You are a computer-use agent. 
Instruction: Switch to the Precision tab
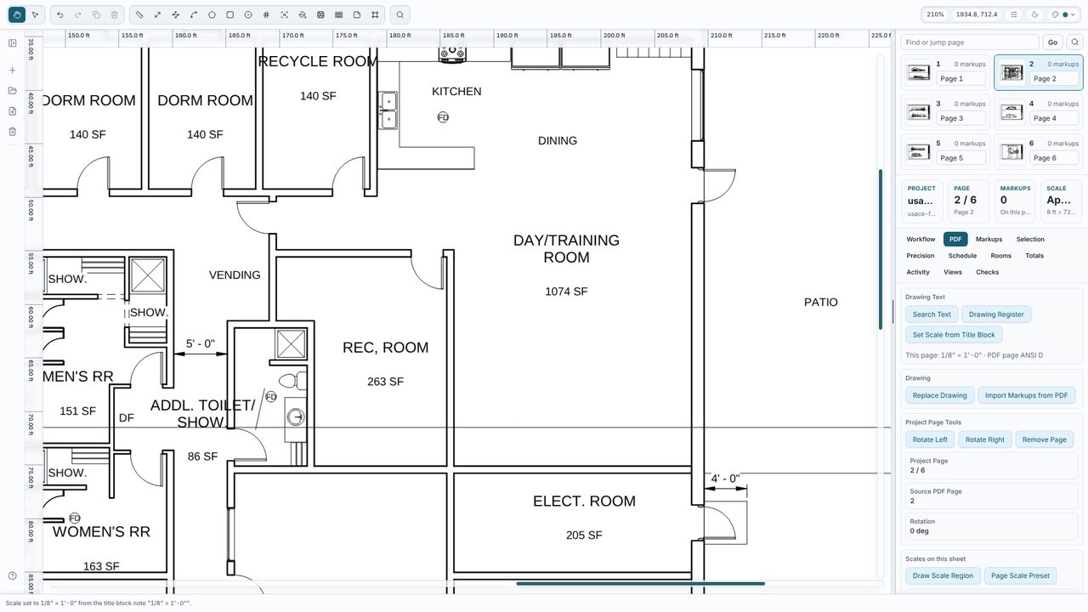(921, 256)
